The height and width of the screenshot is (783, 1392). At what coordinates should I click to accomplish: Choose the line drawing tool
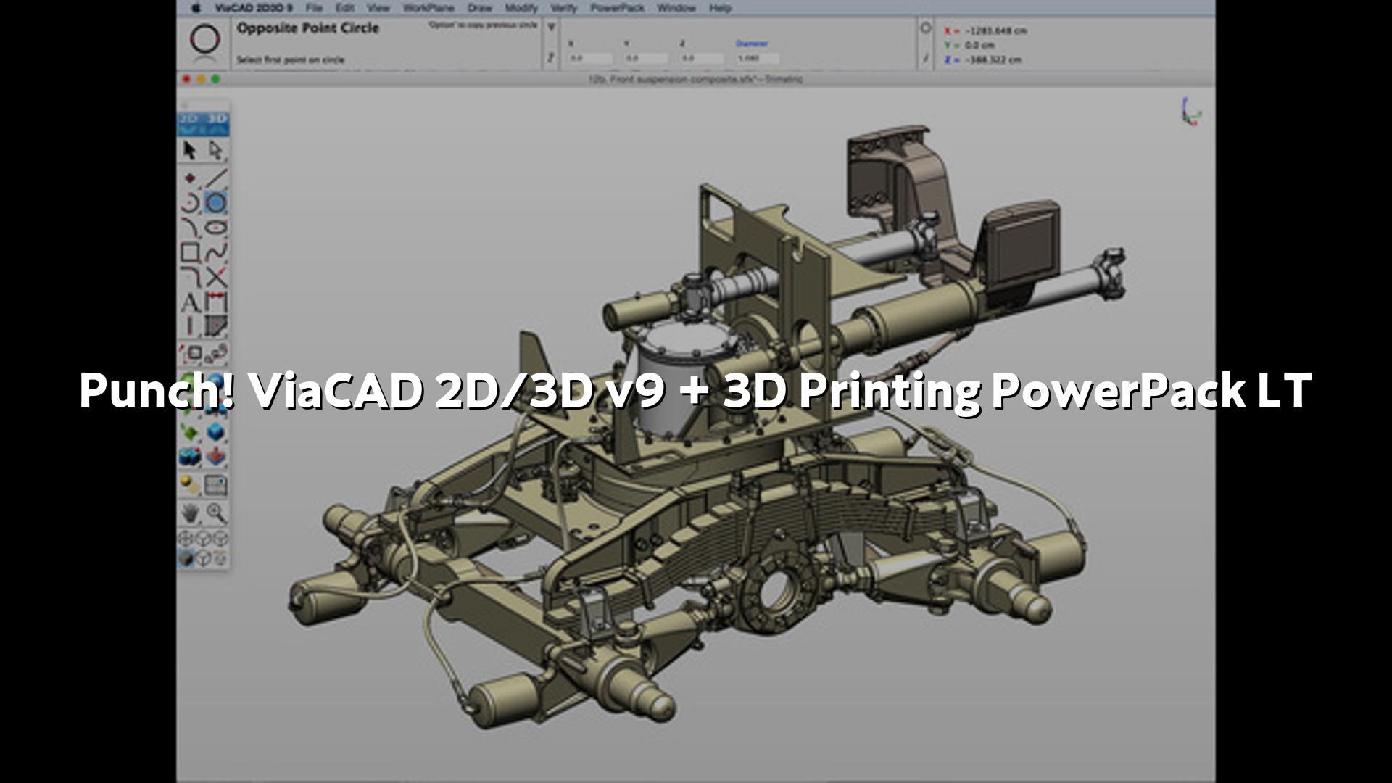point(215,178)
